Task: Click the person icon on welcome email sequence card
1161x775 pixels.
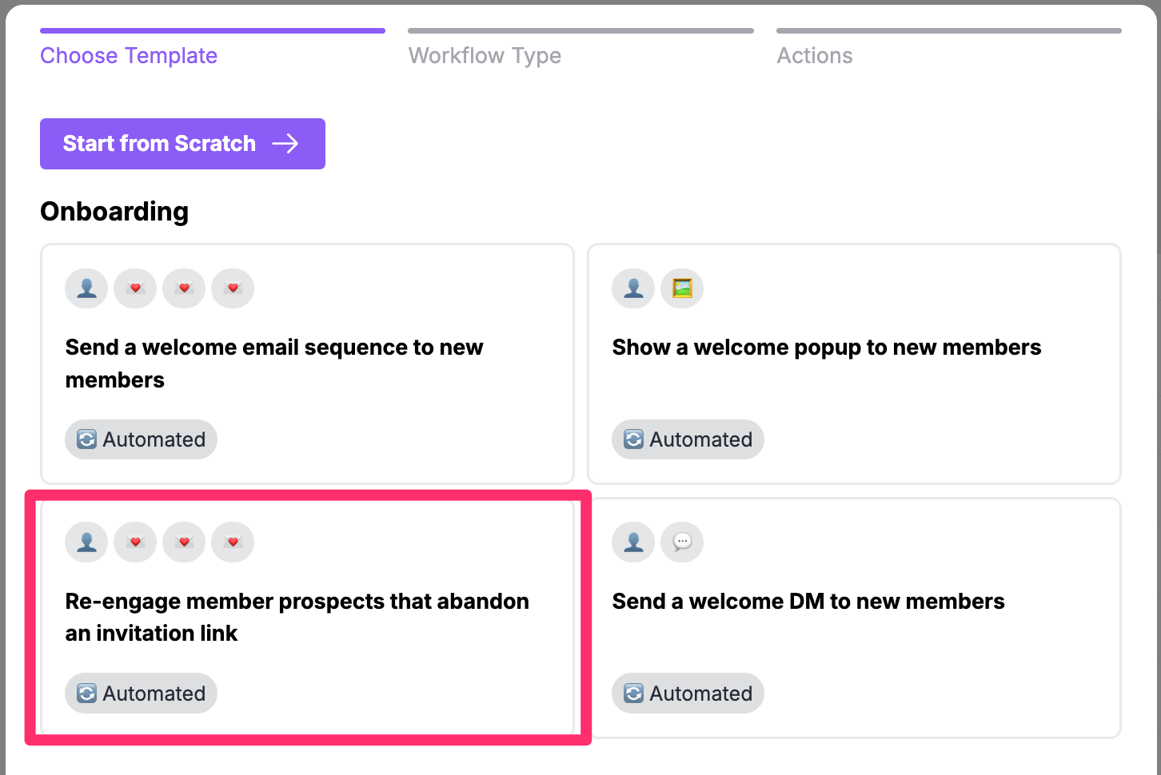Action: (86, 288)
